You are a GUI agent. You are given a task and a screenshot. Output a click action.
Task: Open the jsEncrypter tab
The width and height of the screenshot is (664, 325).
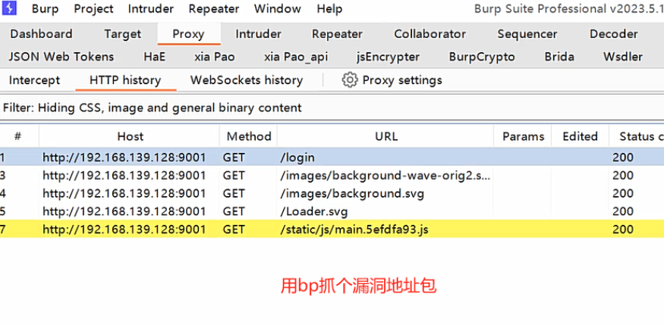pyautogui.click(x=388, y=57)
